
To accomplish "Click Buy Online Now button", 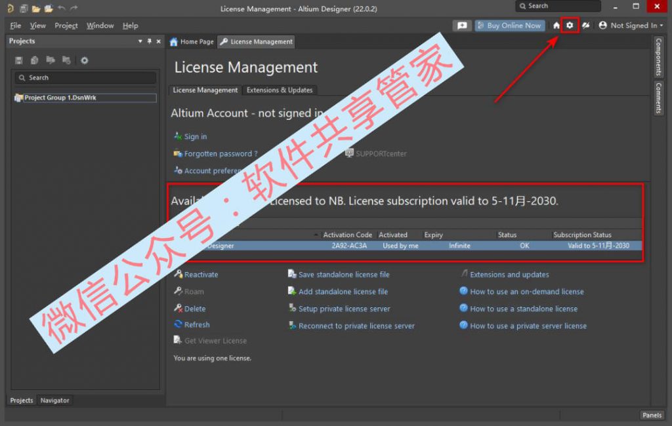I will [x=509, y=26].
